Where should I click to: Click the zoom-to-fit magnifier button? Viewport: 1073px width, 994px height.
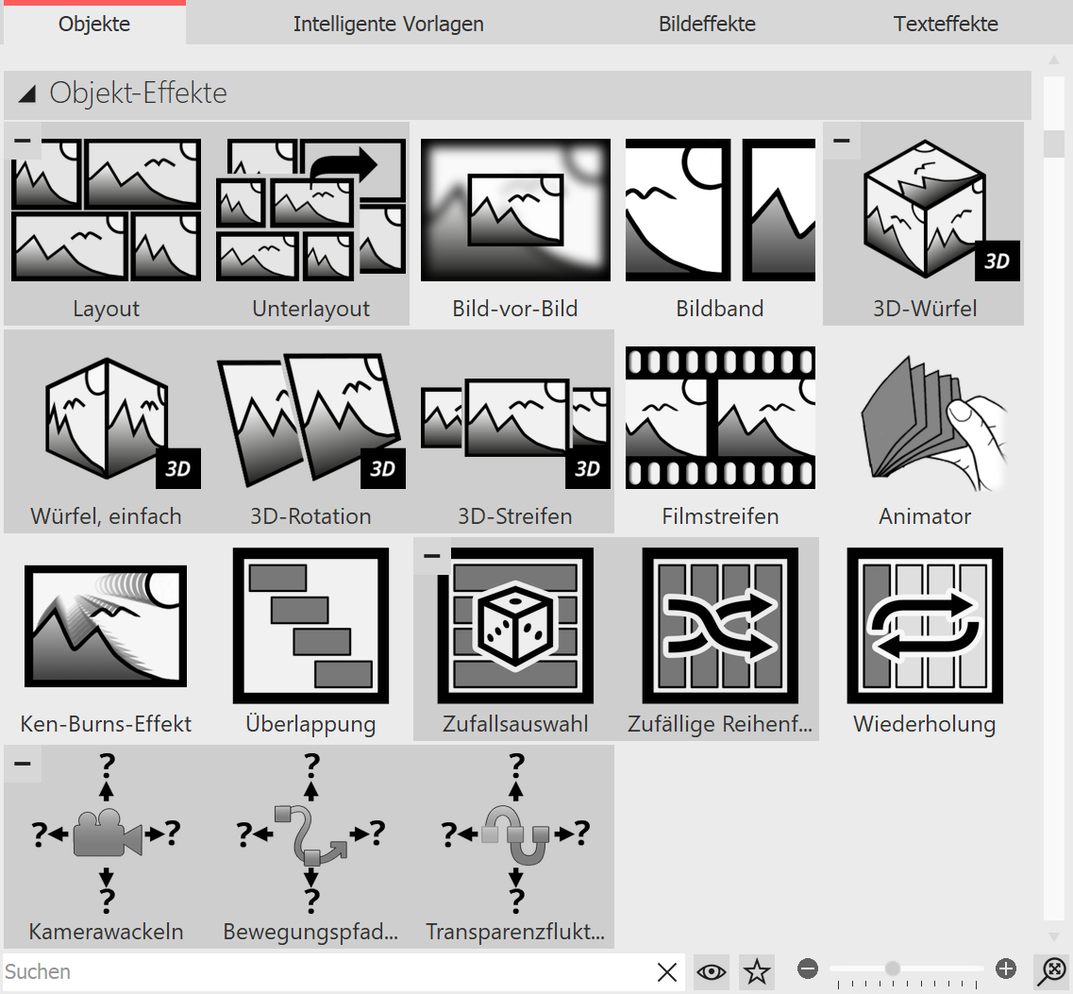click(x=1051, y=971)
